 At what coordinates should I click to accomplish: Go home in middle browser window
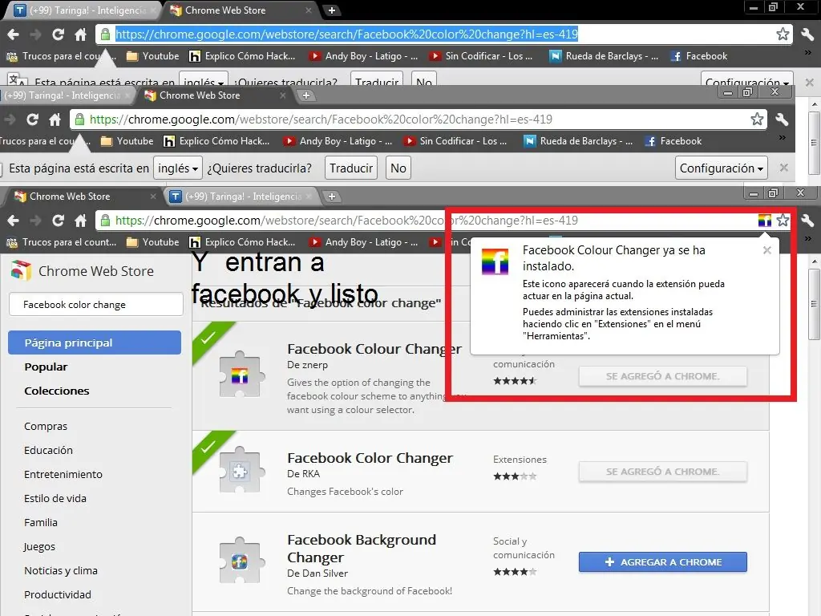coord(55,120)
